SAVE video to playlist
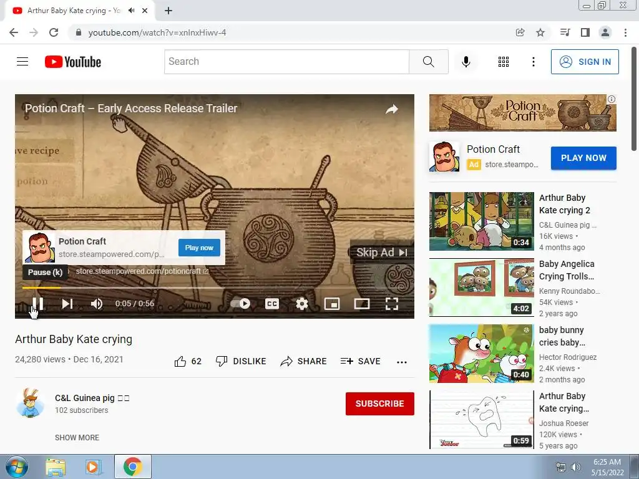 point(360,361)
